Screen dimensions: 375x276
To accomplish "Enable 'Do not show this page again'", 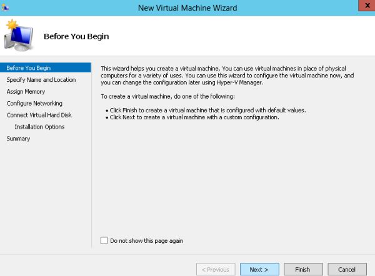I will point(104,240).
